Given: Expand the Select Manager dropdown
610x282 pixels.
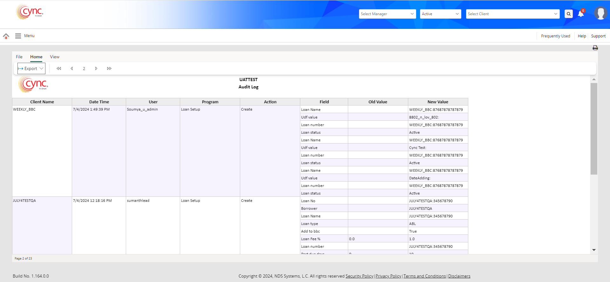Looking at the screenshot, I should (387, 14).
